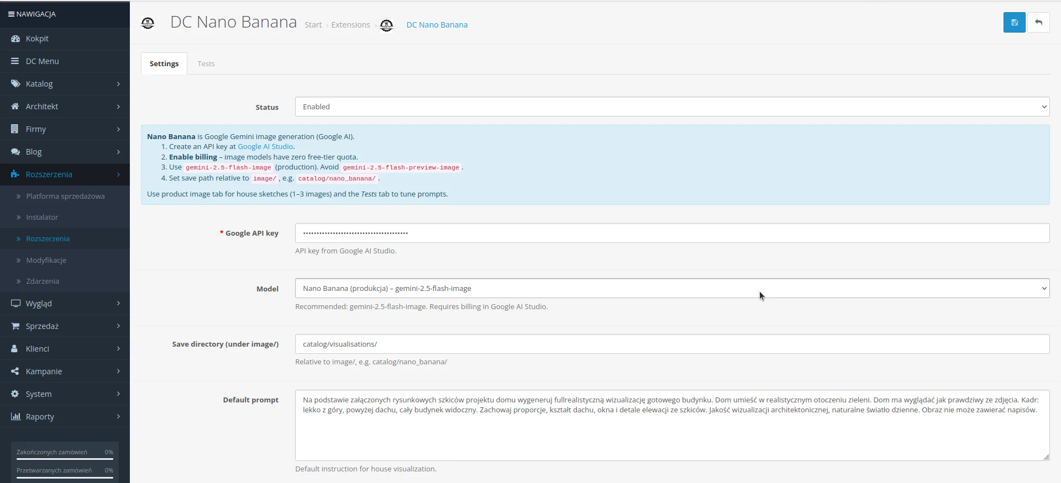Click the back arrow icon button
Image resolution: width=1061 pixels, height=483 pixels.
1038,23
